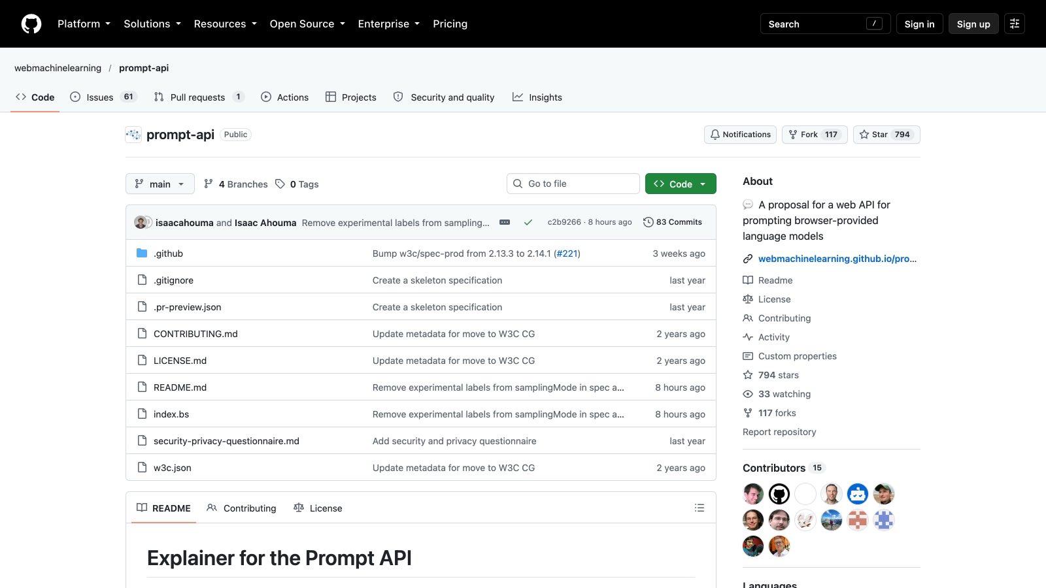The width and height of the screenshot is (1046, 588).
Task: Click Report repository link
Action: click(779, 432)
